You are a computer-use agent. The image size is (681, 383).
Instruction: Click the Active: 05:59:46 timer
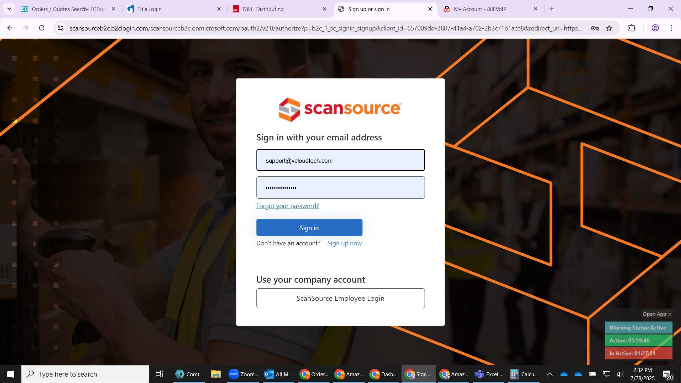pyautogui.click(x=638, y=340)
